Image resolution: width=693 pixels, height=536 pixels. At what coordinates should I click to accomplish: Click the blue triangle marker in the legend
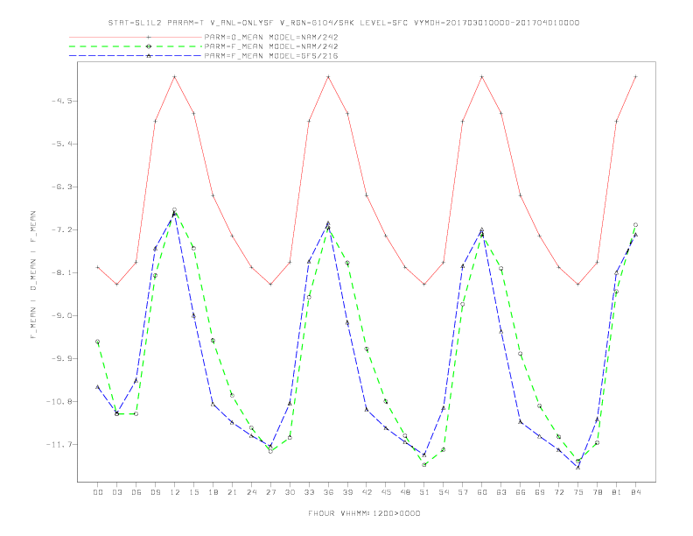[x=149, y=56]
